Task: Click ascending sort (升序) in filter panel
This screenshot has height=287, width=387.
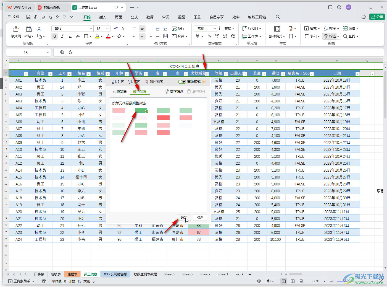Action: [118, 82]
